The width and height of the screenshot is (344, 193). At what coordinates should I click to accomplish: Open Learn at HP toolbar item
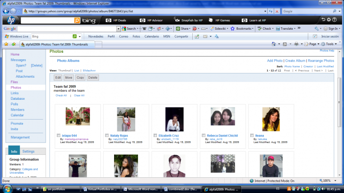254,20
